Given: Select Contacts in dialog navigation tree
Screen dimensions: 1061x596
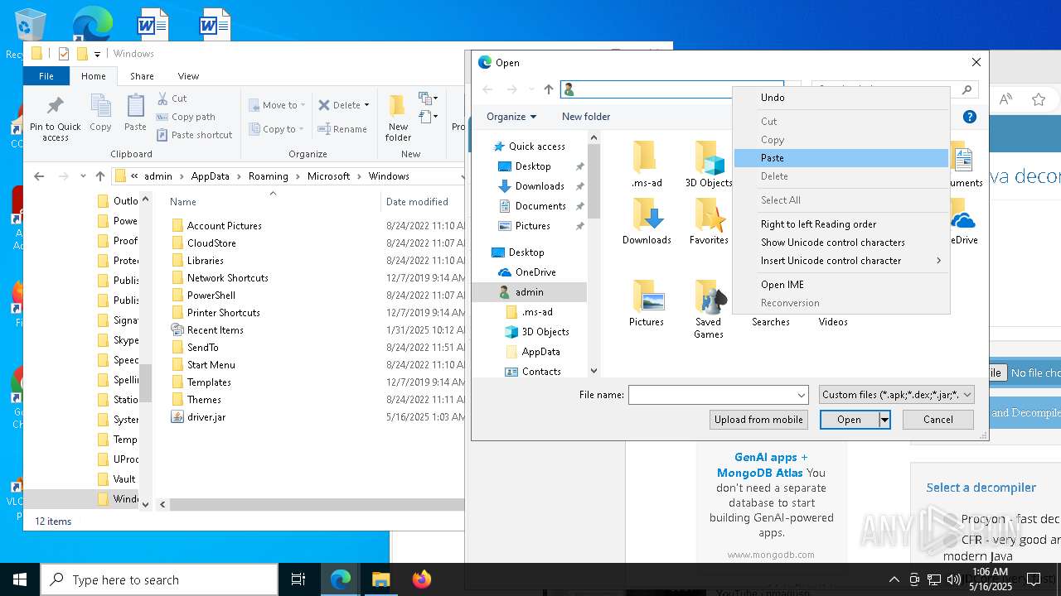Looking at the screenshot, I should (541, 372).
